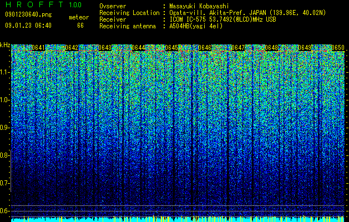Image resolution: width=349 pixels, height=222 pixels.
Task: Click the meteor count value 66
Action: [x=80, y=26]
